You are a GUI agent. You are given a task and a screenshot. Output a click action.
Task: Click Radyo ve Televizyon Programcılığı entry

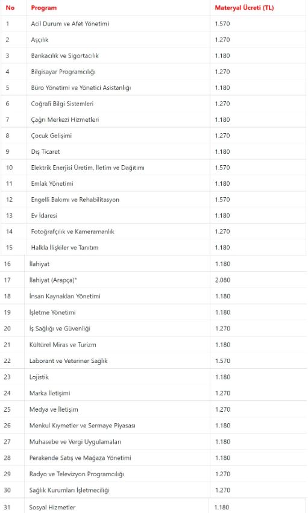point(77,474)
